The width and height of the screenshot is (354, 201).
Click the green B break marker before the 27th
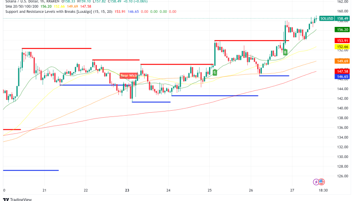(x=285, y=52)
